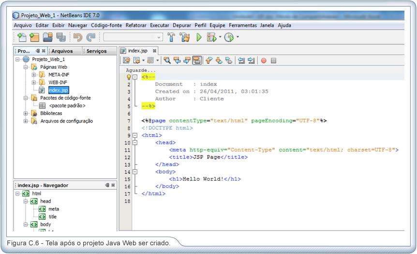Click Find Previous Occurrence icon
417x254 pixels.
click(x=177, y=60)
